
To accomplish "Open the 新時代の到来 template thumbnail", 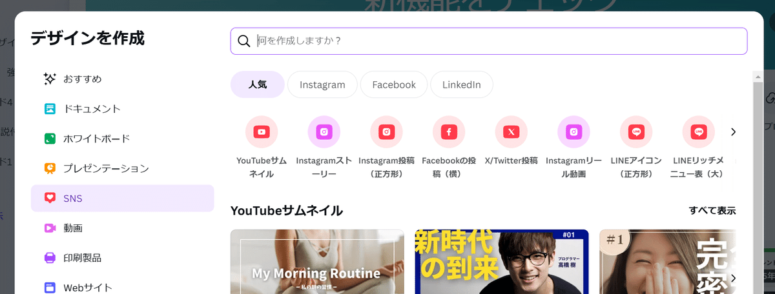I will coord(502,262).
